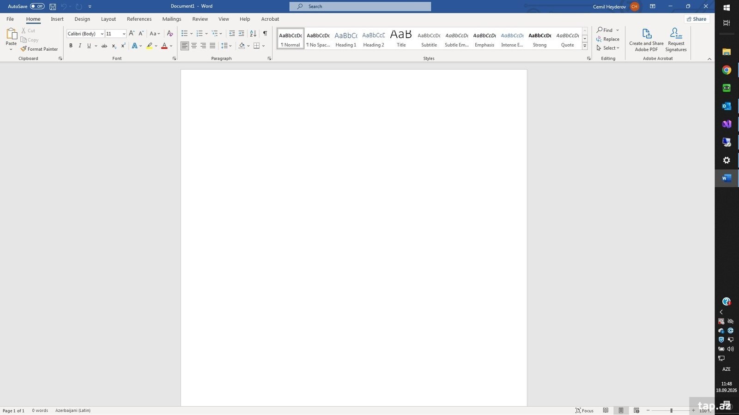
Task: Sort the paragraph alphabetically
Action: click(253, 33)
